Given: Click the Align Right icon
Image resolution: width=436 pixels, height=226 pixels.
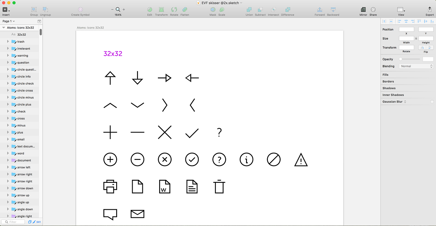Looking at the screenshot, I should coord(412,21).
